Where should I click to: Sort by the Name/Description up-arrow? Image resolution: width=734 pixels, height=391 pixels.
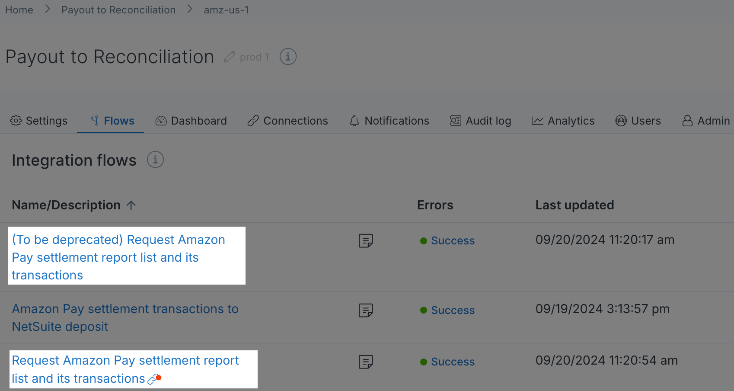point(131,205)
